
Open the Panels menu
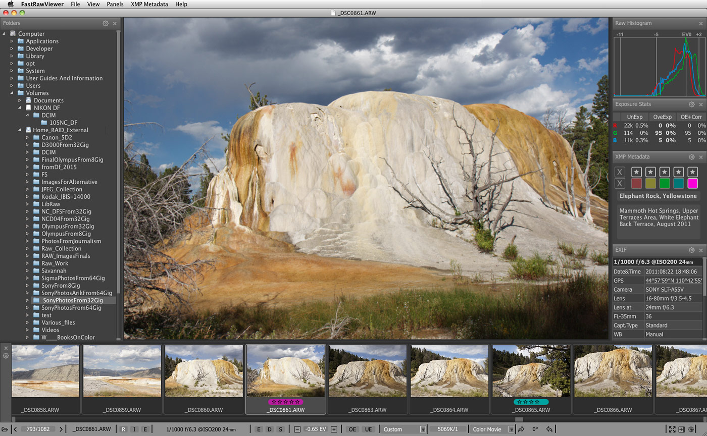(115, 4)
